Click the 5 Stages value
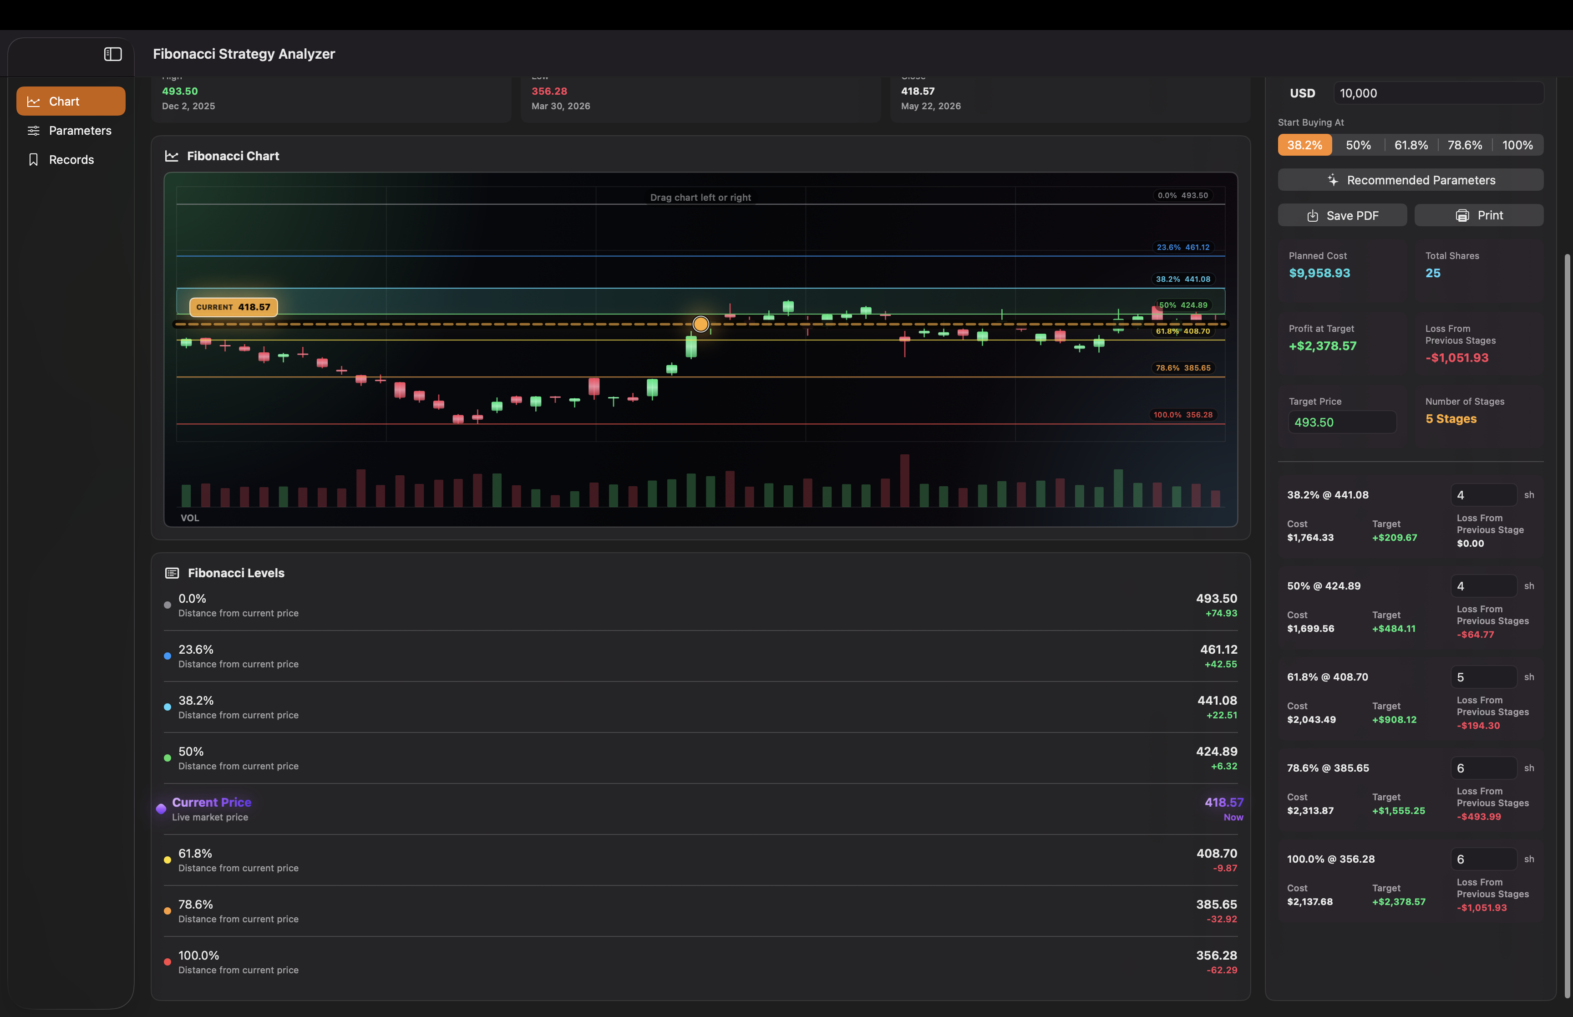Screen dimensions: 1573x1017 click(x=1451, y=419)
